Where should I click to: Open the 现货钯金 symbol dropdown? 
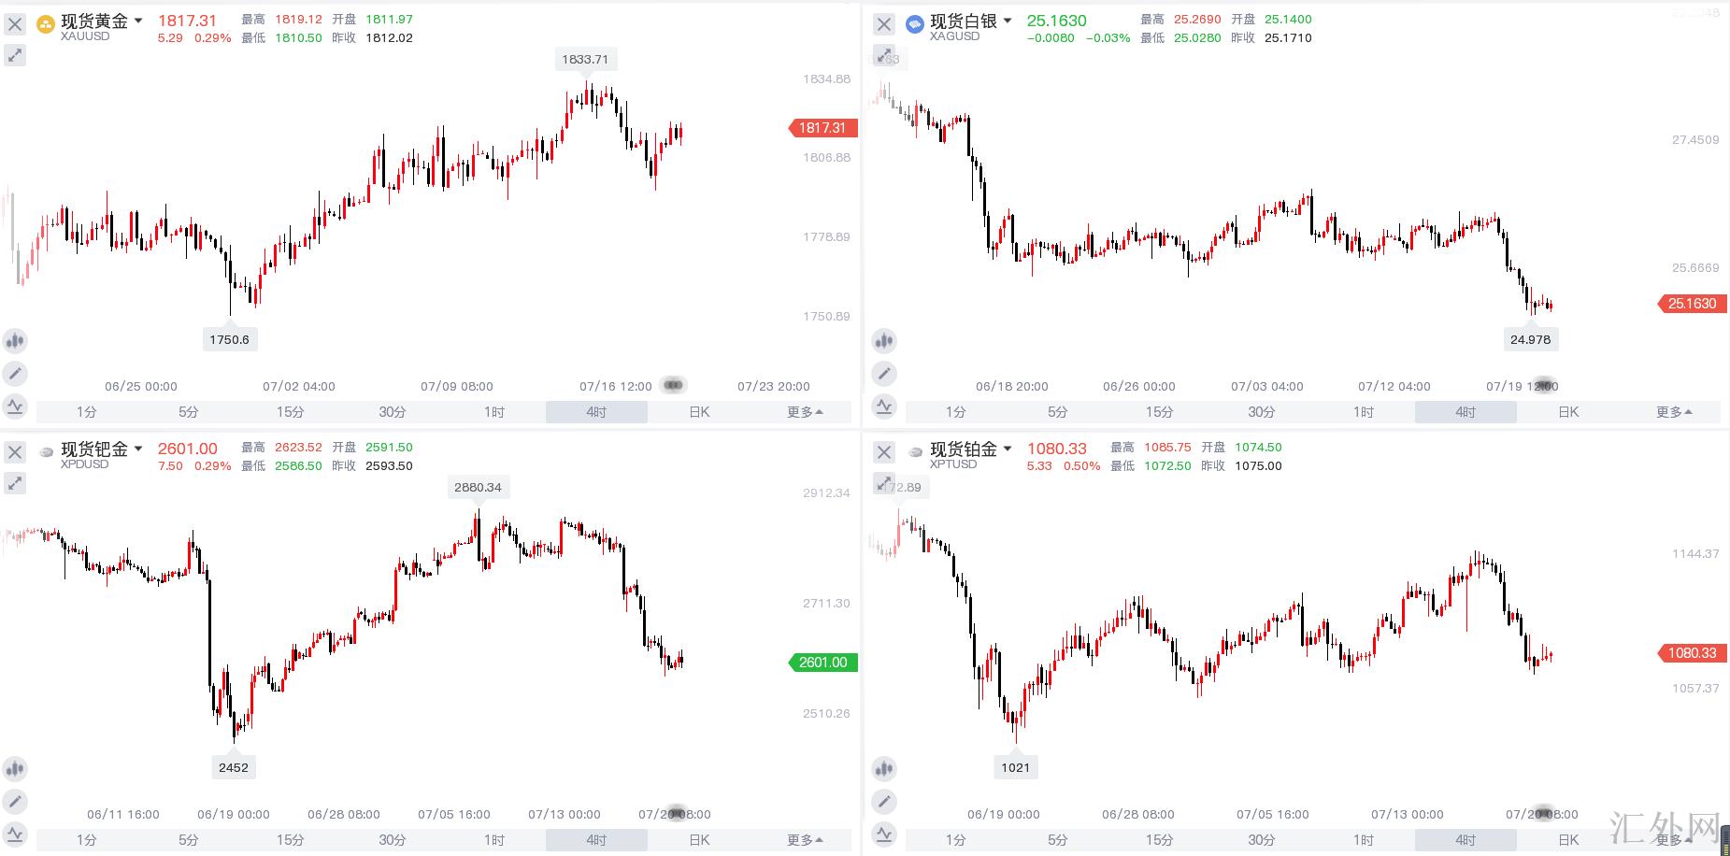pyautogui.click(x=138, y=449)
